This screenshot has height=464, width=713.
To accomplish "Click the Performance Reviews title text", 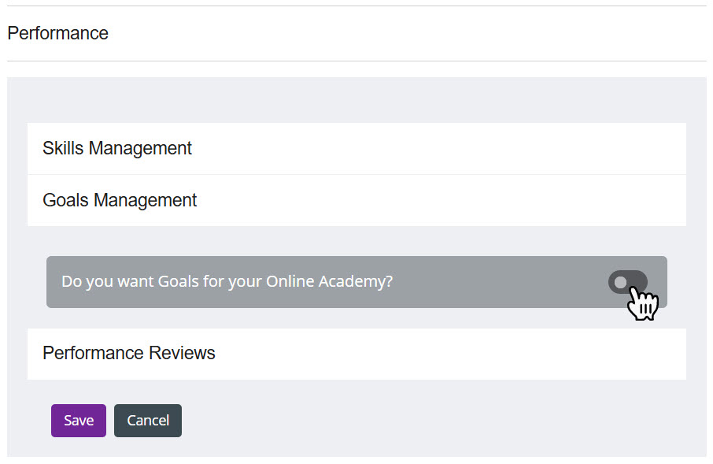I will tap(129, 353).
